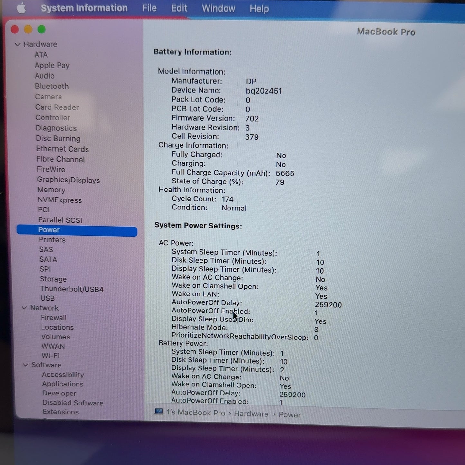Viewport: 465px width, 465px height.
Task: Select FireWire in the sidebar
Action: coord(51,169)
